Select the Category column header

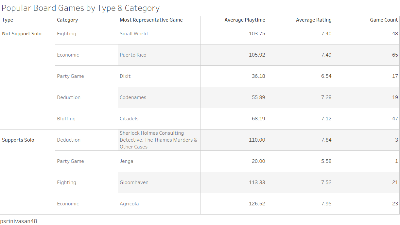point(67,20)
